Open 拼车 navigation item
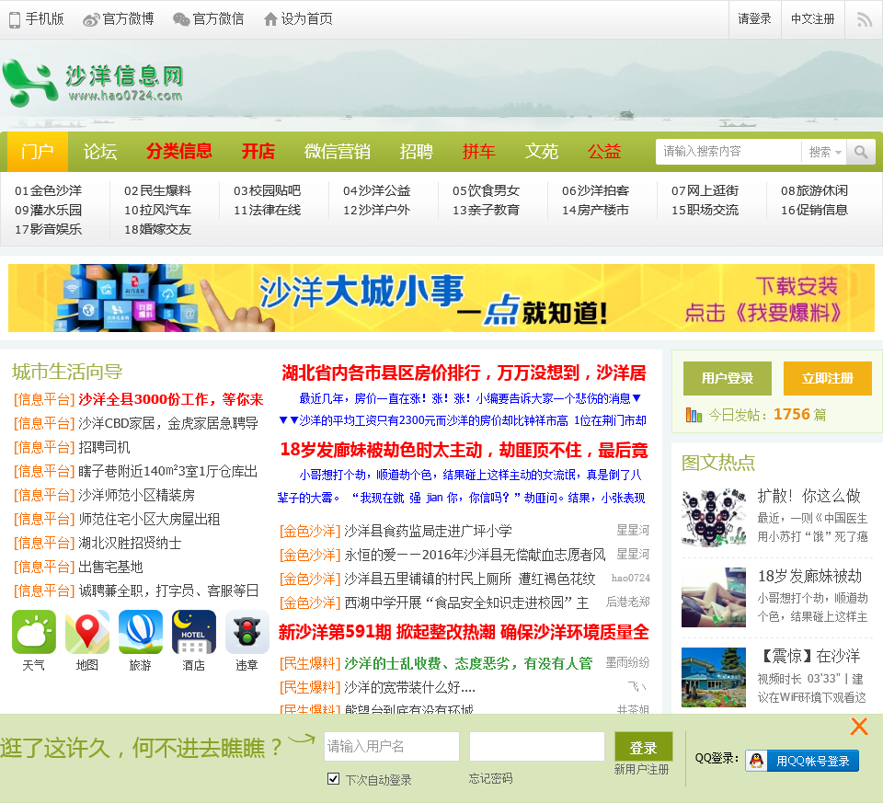Viewport: 883px width, 803px height. pyautogui.click(x=478, y=152)
